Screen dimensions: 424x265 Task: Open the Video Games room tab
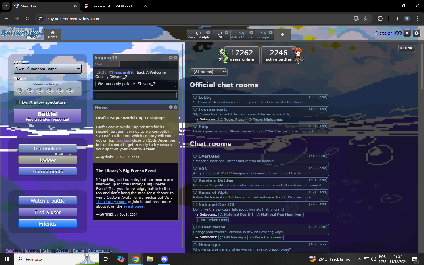241,35
